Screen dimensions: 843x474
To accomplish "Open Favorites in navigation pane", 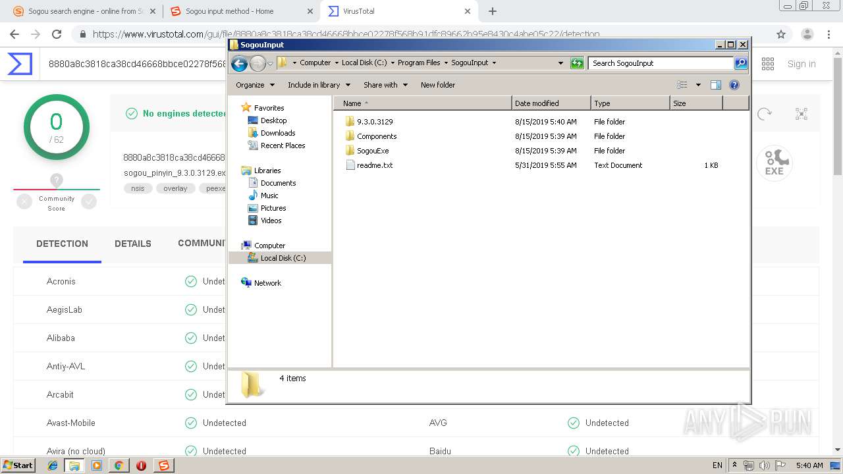I will [x=269, y=108].
